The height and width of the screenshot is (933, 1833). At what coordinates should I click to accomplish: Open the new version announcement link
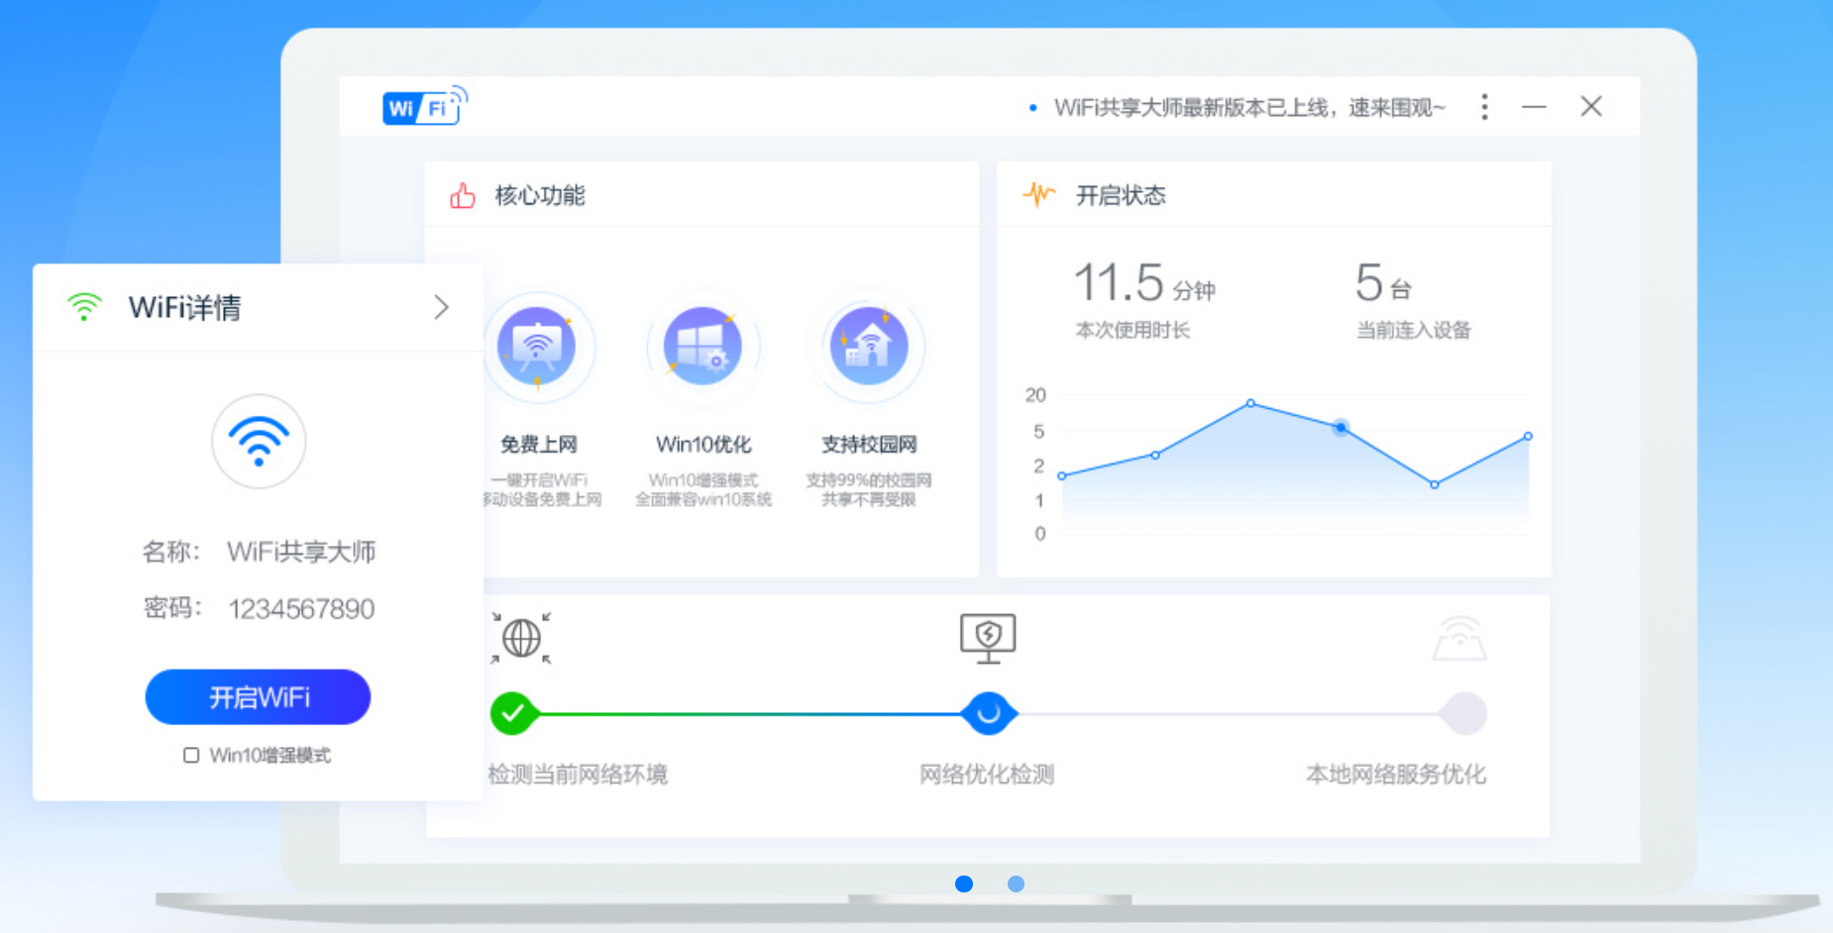click(1249, 107)
